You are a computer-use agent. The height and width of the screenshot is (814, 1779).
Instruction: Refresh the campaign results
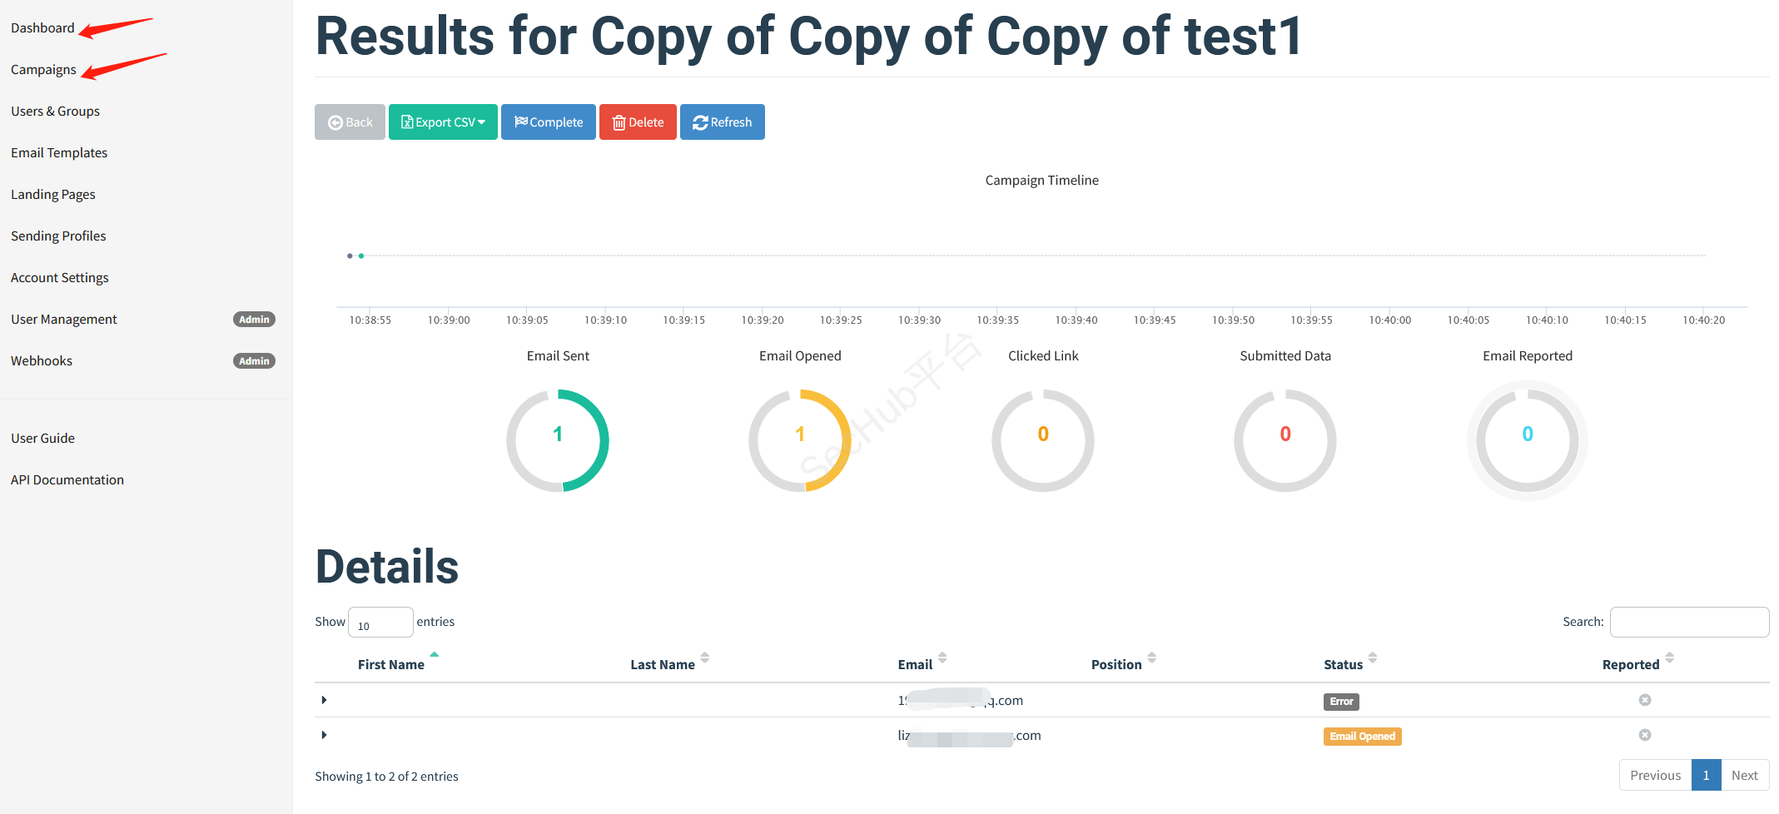tap(722, 122)
